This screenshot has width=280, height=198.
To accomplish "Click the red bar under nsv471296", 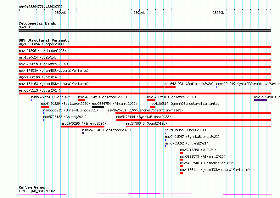I will tap(145, 54).
